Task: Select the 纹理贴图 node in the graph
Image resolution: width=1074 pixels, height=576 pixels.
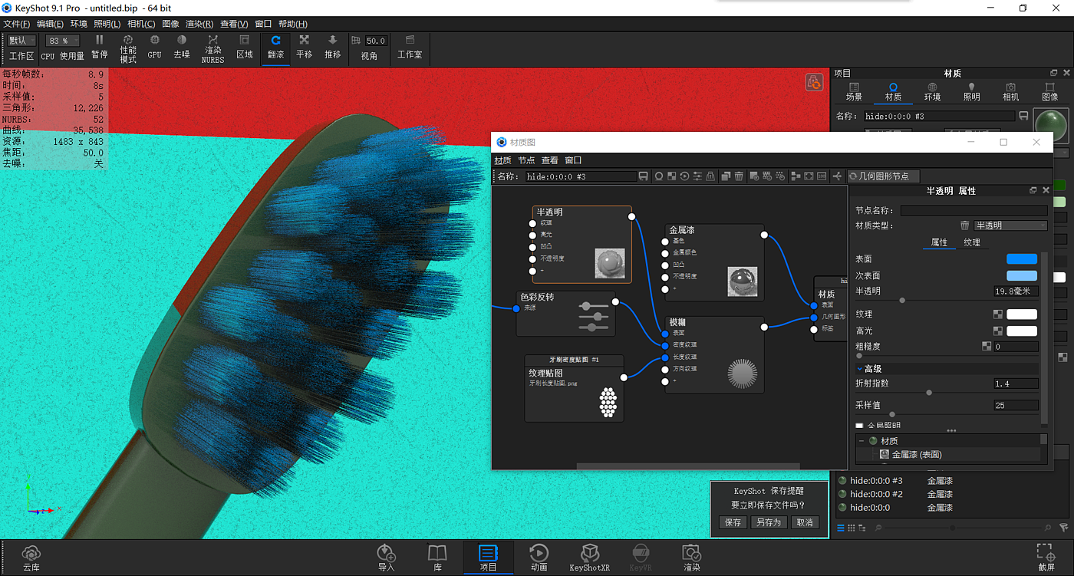Action: 574,388
